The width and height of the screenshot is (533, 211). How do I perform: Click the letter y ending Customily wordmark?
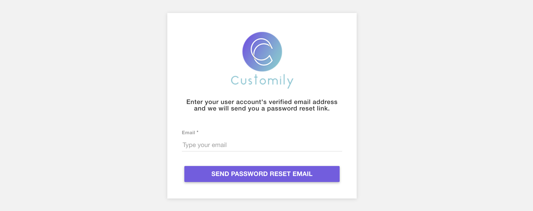[290, 81]
